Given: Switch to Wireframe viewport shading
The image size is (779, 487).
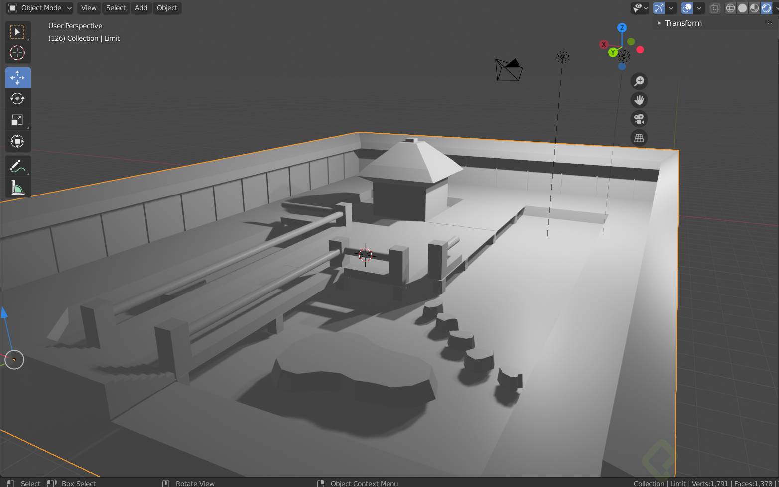Looking at the screenshot, I should pyautogui.click(x=731, y=8).
